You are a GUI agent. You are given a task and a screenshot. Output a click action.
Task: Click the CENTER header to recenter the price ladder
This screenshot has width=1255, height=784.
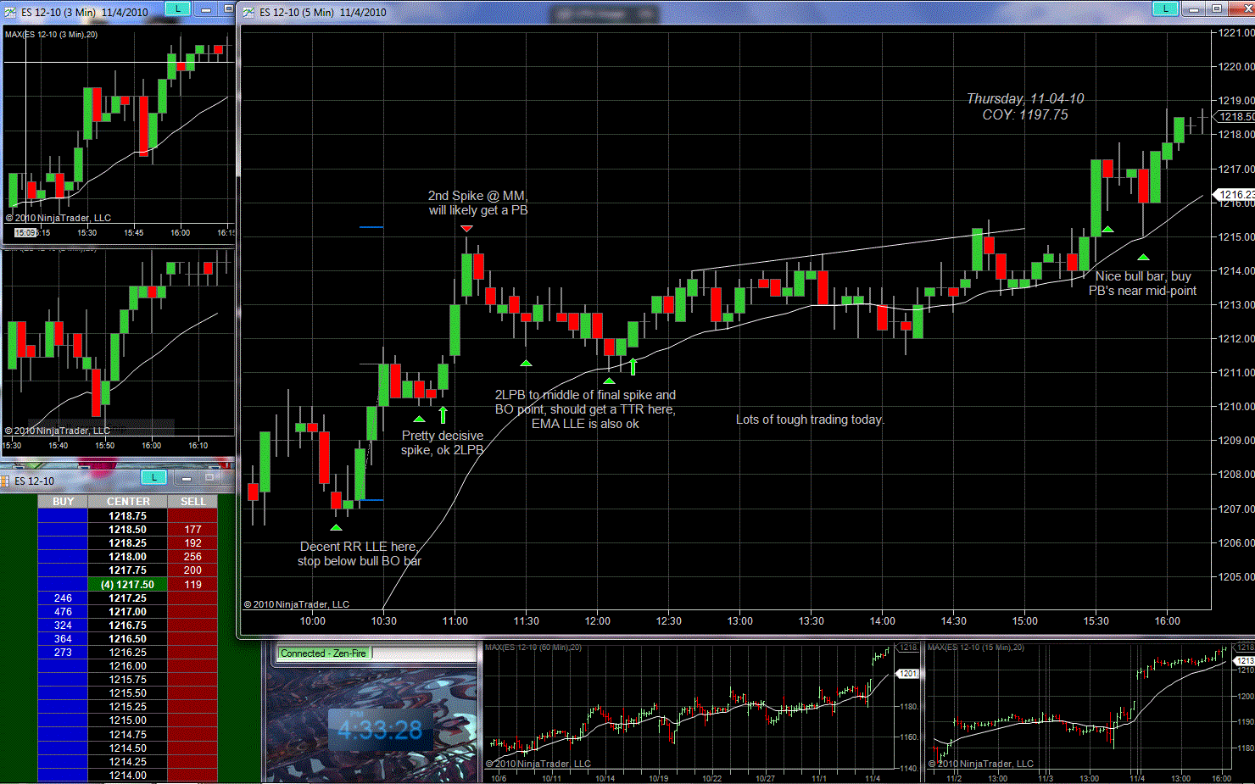128,502
